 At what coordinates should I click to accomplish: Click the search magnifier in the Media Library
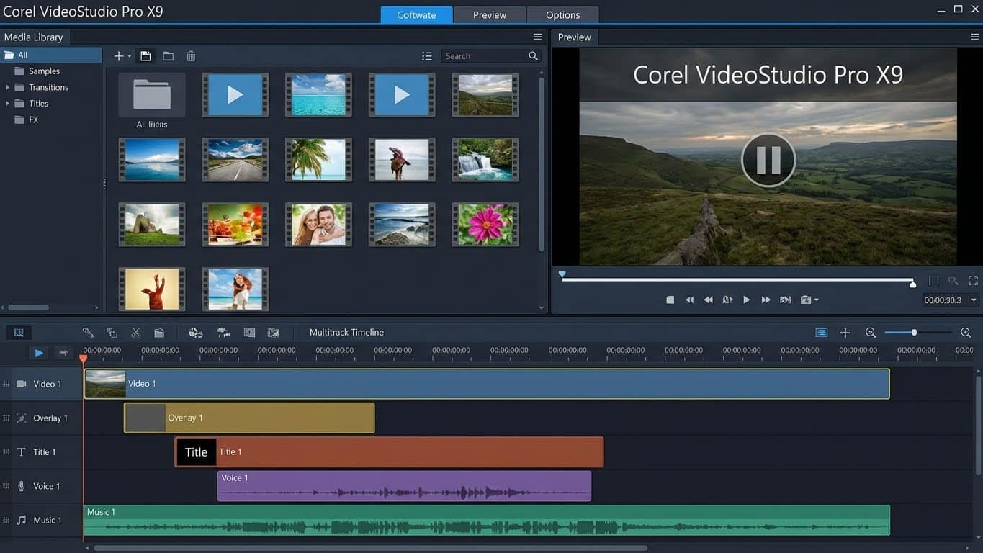(533, 55)
